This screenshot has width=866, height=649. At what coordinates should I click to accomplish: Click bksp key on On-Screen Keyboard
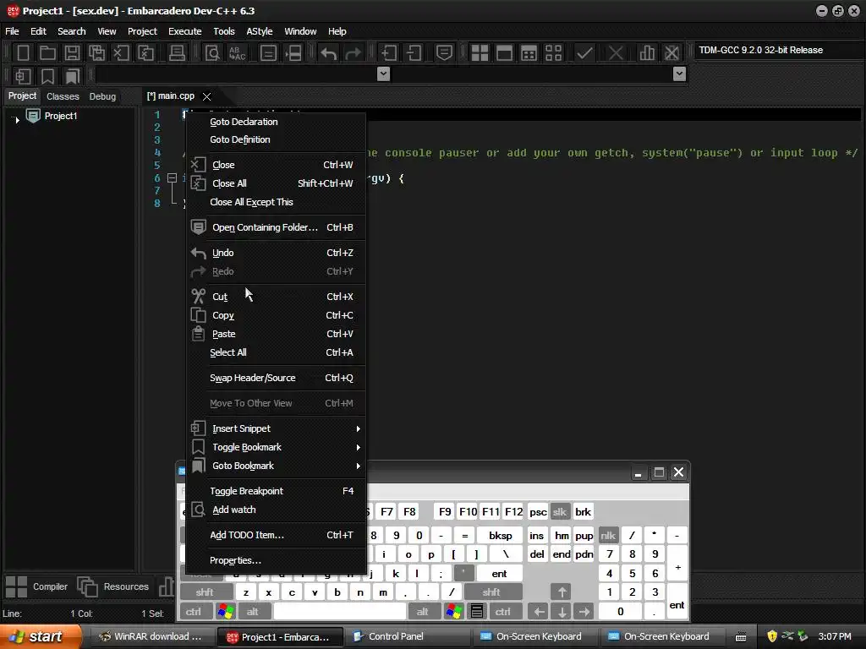501,536
